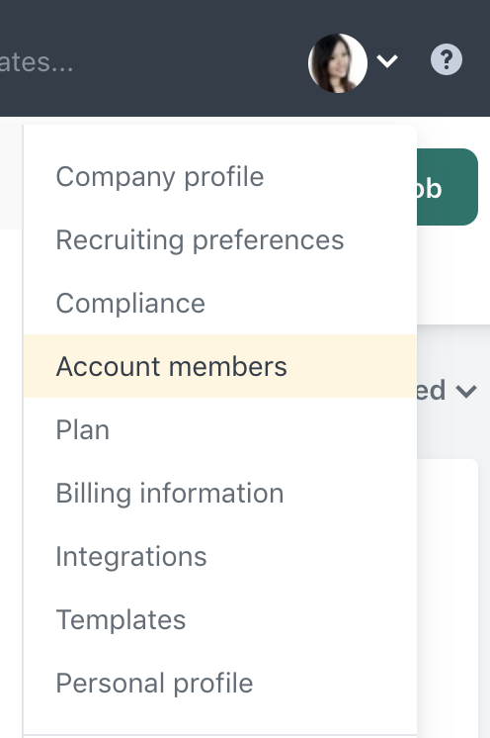Select the Compliance menu entry
The width and height of the screenshot is (490, 738).
tap(130, 303)
